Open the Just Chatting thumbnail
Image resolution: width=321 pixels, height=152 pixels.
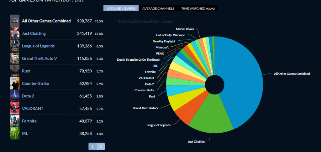15,33
